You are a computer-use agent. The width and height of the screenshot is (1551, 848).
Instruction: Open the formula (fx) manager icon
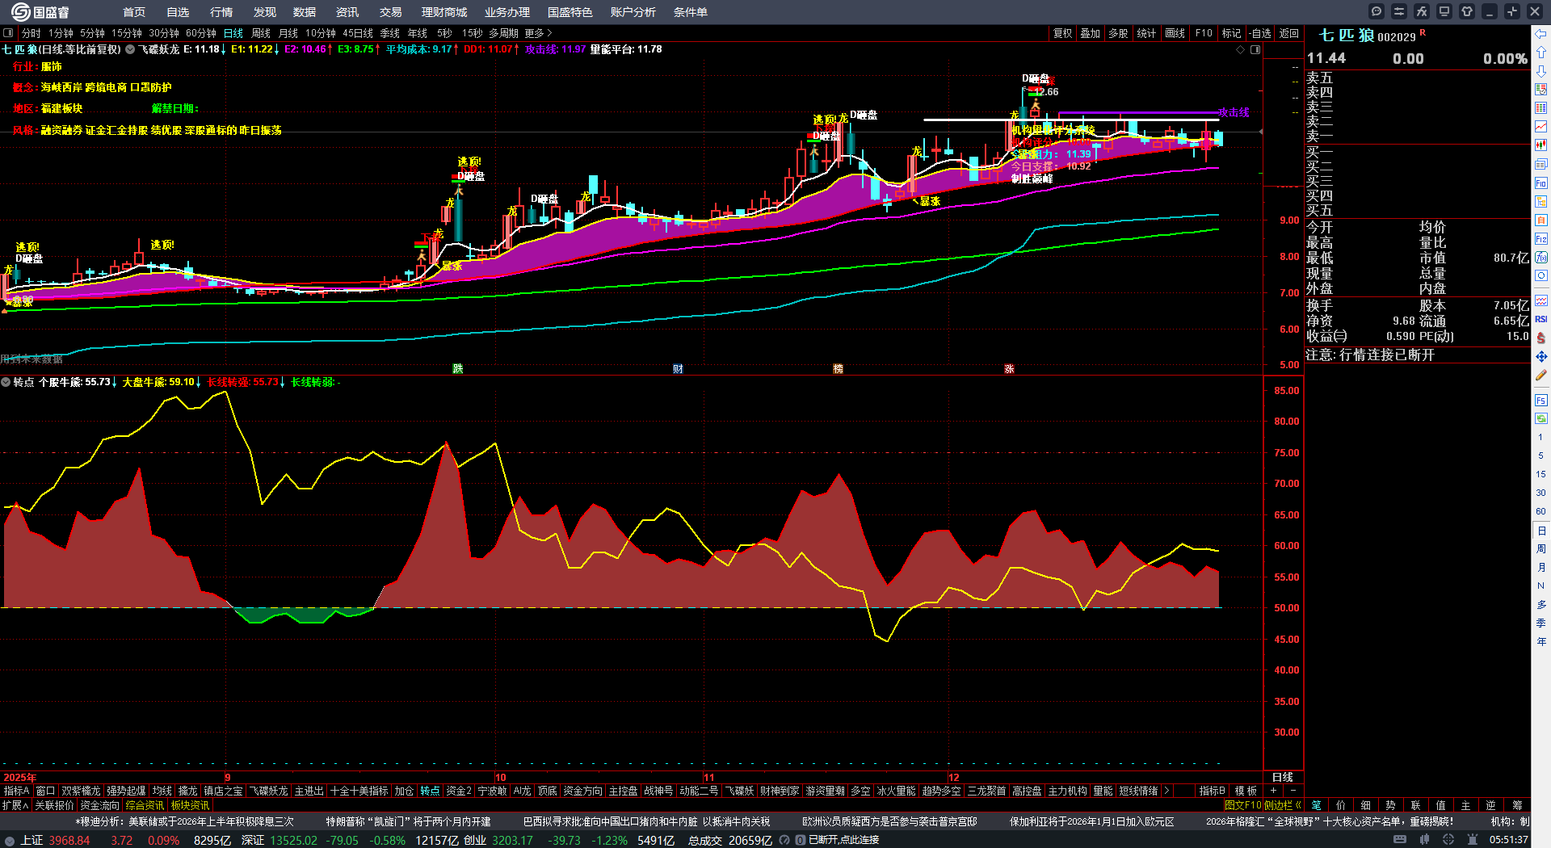click(1422, 11)
